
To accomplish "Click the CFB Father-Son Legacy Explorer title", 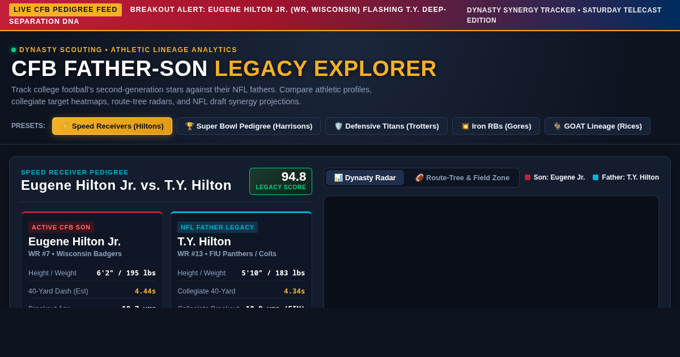I will pos(224,69).
